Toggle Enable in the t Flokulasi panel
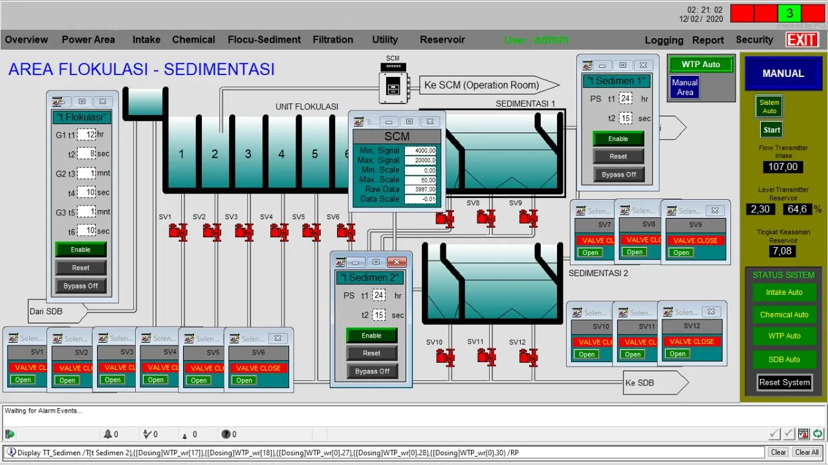The width and height of the screenshot is (828, 465). (81, 250)
